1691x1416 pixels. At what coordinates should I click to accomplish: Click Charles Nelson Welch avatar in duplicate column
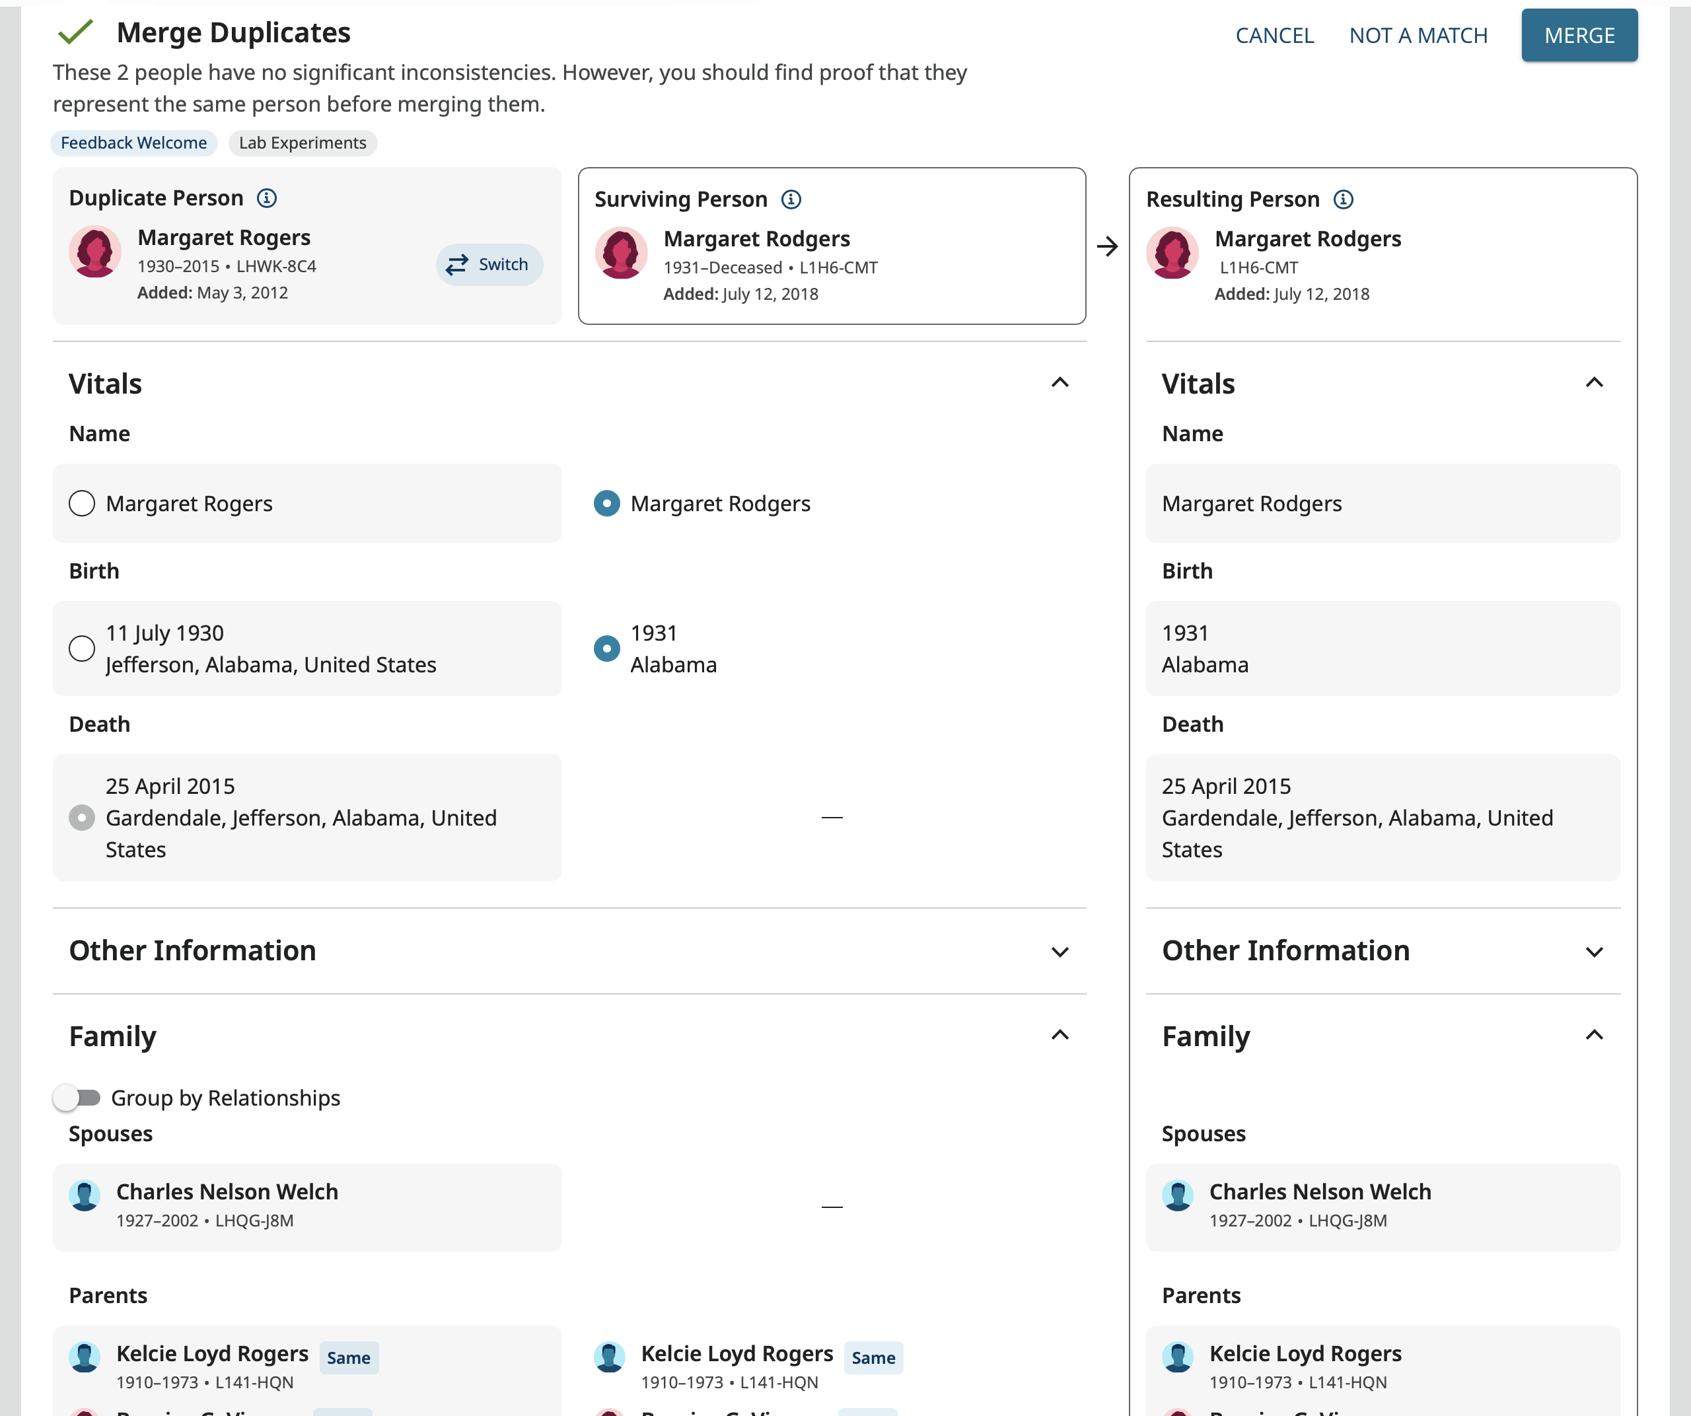click(85, 1195)
